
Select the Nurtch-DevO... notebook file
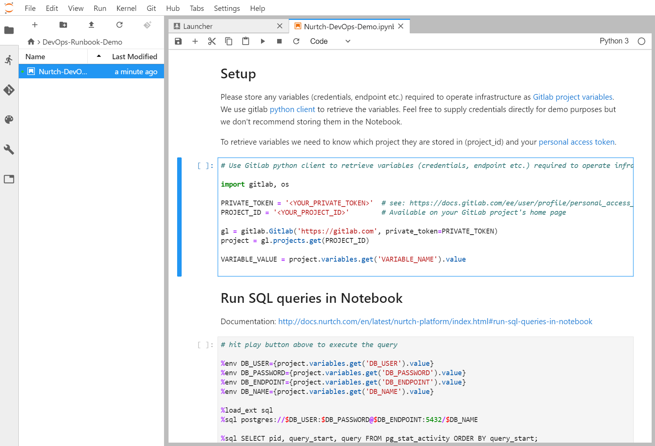91,72
